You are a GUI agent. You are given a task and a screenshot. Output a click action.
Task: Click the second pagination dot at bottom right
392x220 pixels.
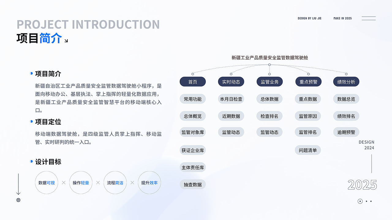coord(367,201)
